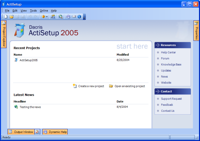Viewport: 200px width, 141px height.
Task: Open the View menu
Action: (24, 11)
